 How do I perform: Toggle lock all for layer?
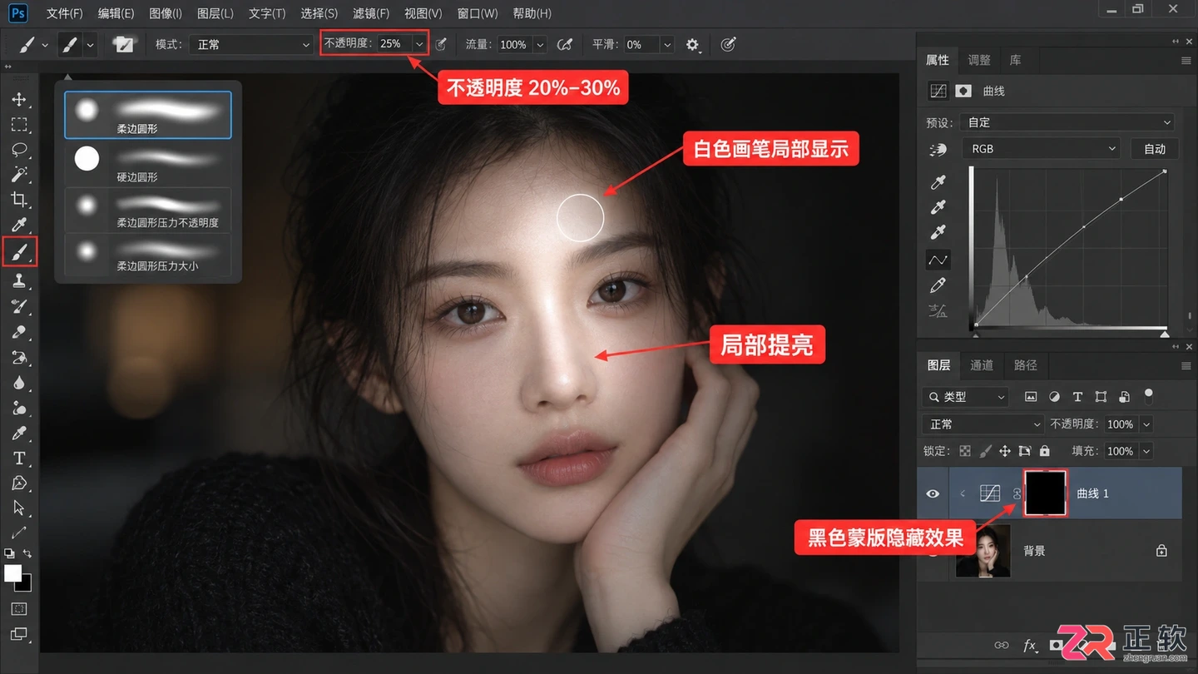click(x=1045, y=451)
